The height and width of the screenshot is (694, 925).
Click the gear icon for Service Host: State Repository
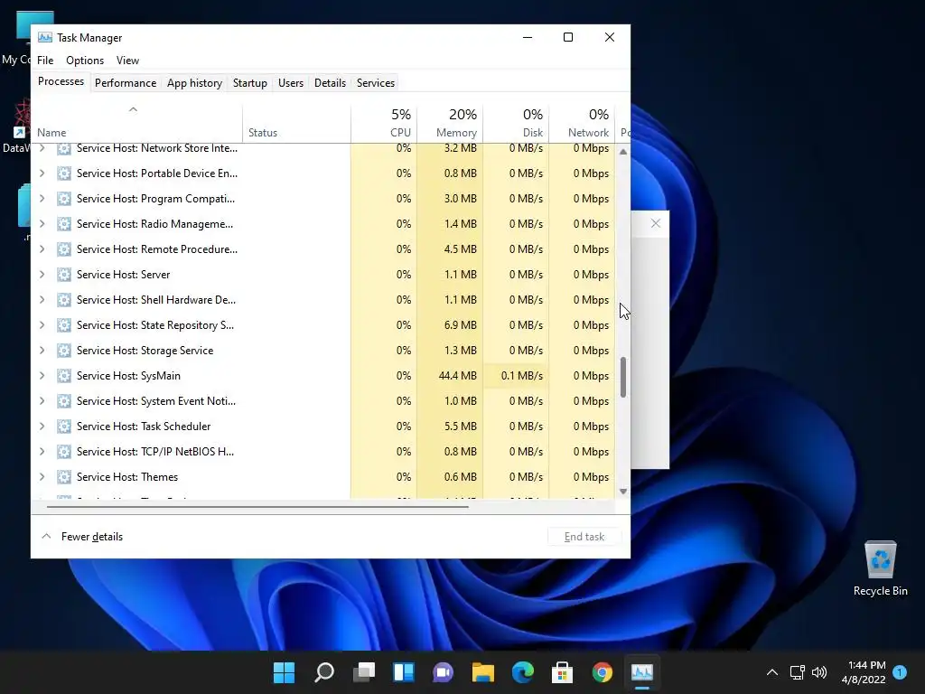click(64, 325)
